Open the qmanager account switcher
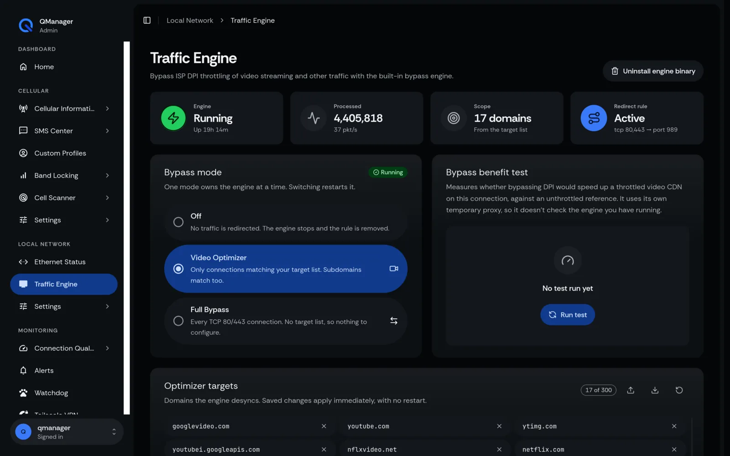 click(67, 432)
